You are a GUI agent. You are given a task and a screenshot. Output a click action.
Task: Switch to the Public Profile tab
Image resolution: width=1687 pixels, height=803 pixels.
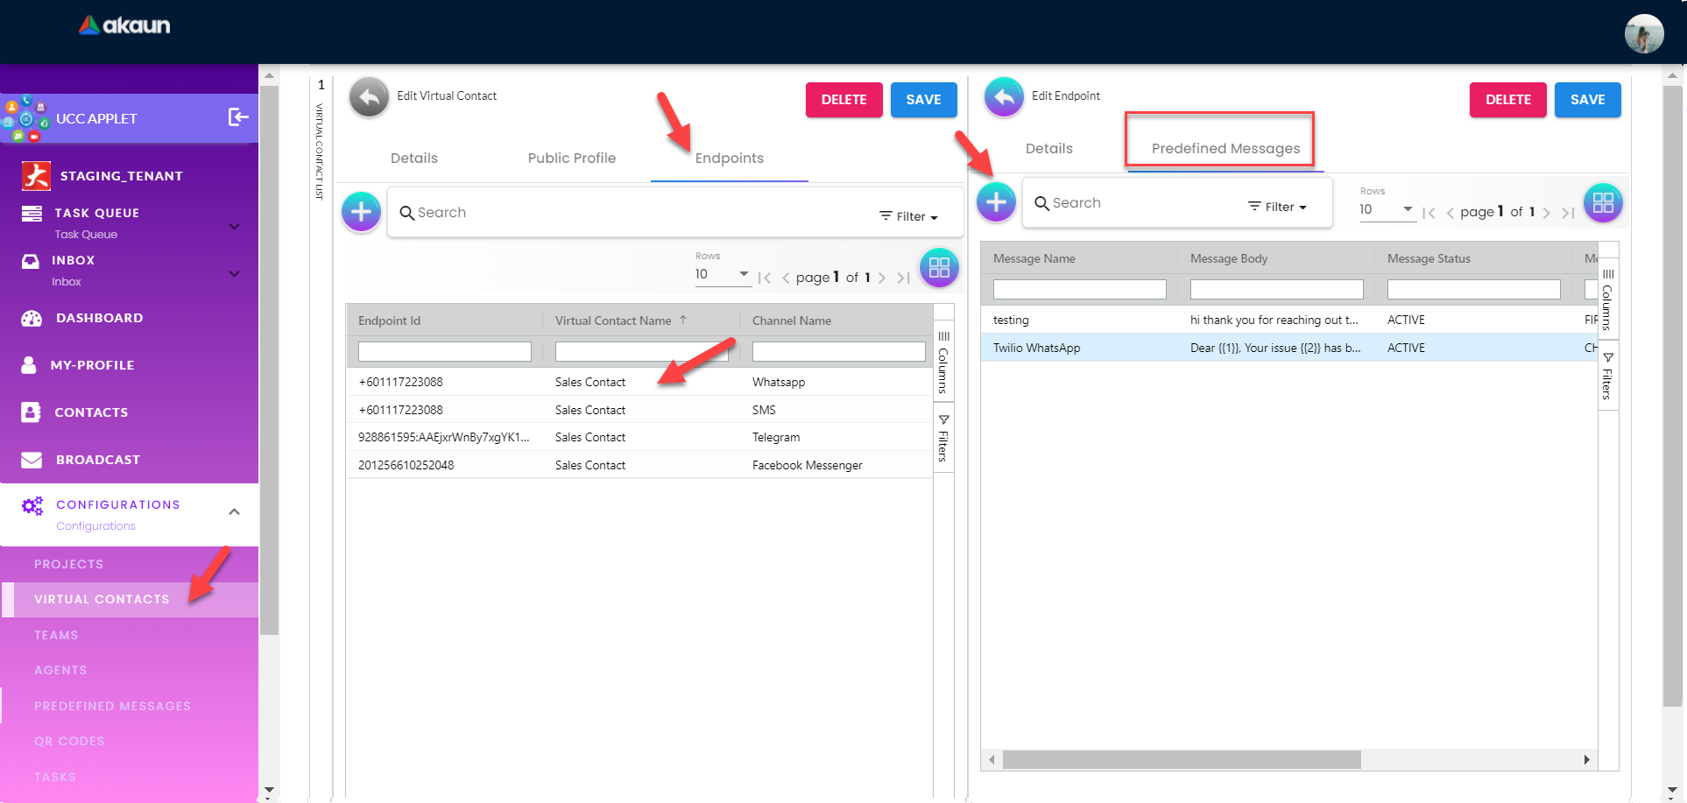pos(571,158)
